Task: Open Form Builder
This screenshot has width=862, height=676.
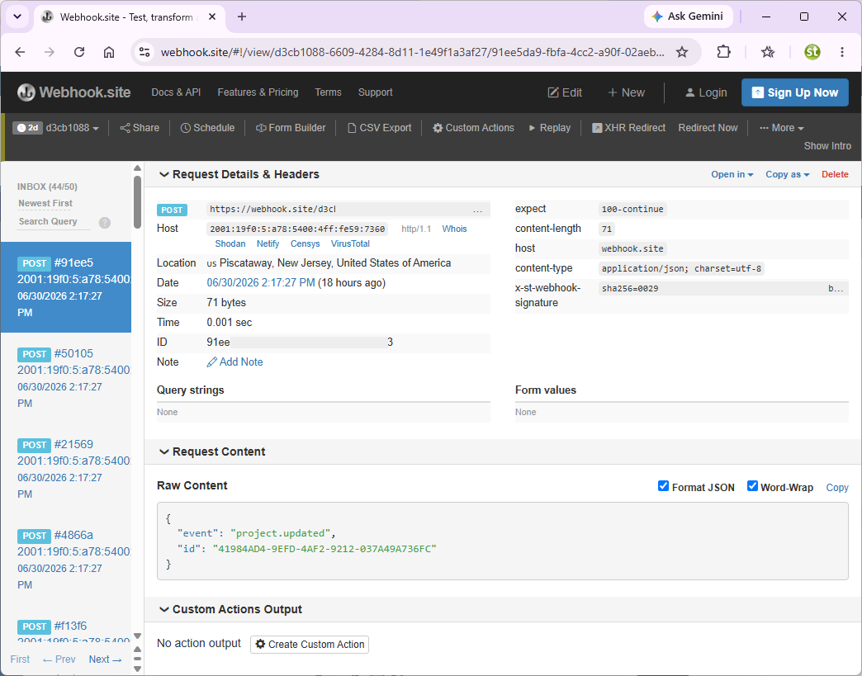Action: [291, 127]
